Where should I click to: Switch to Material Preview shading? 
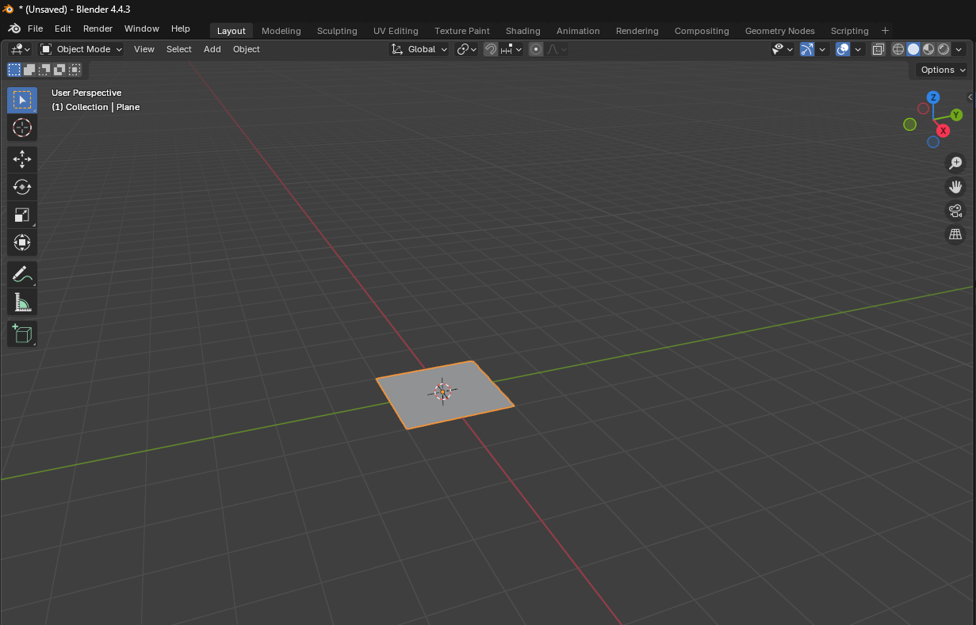click(928, 49)
